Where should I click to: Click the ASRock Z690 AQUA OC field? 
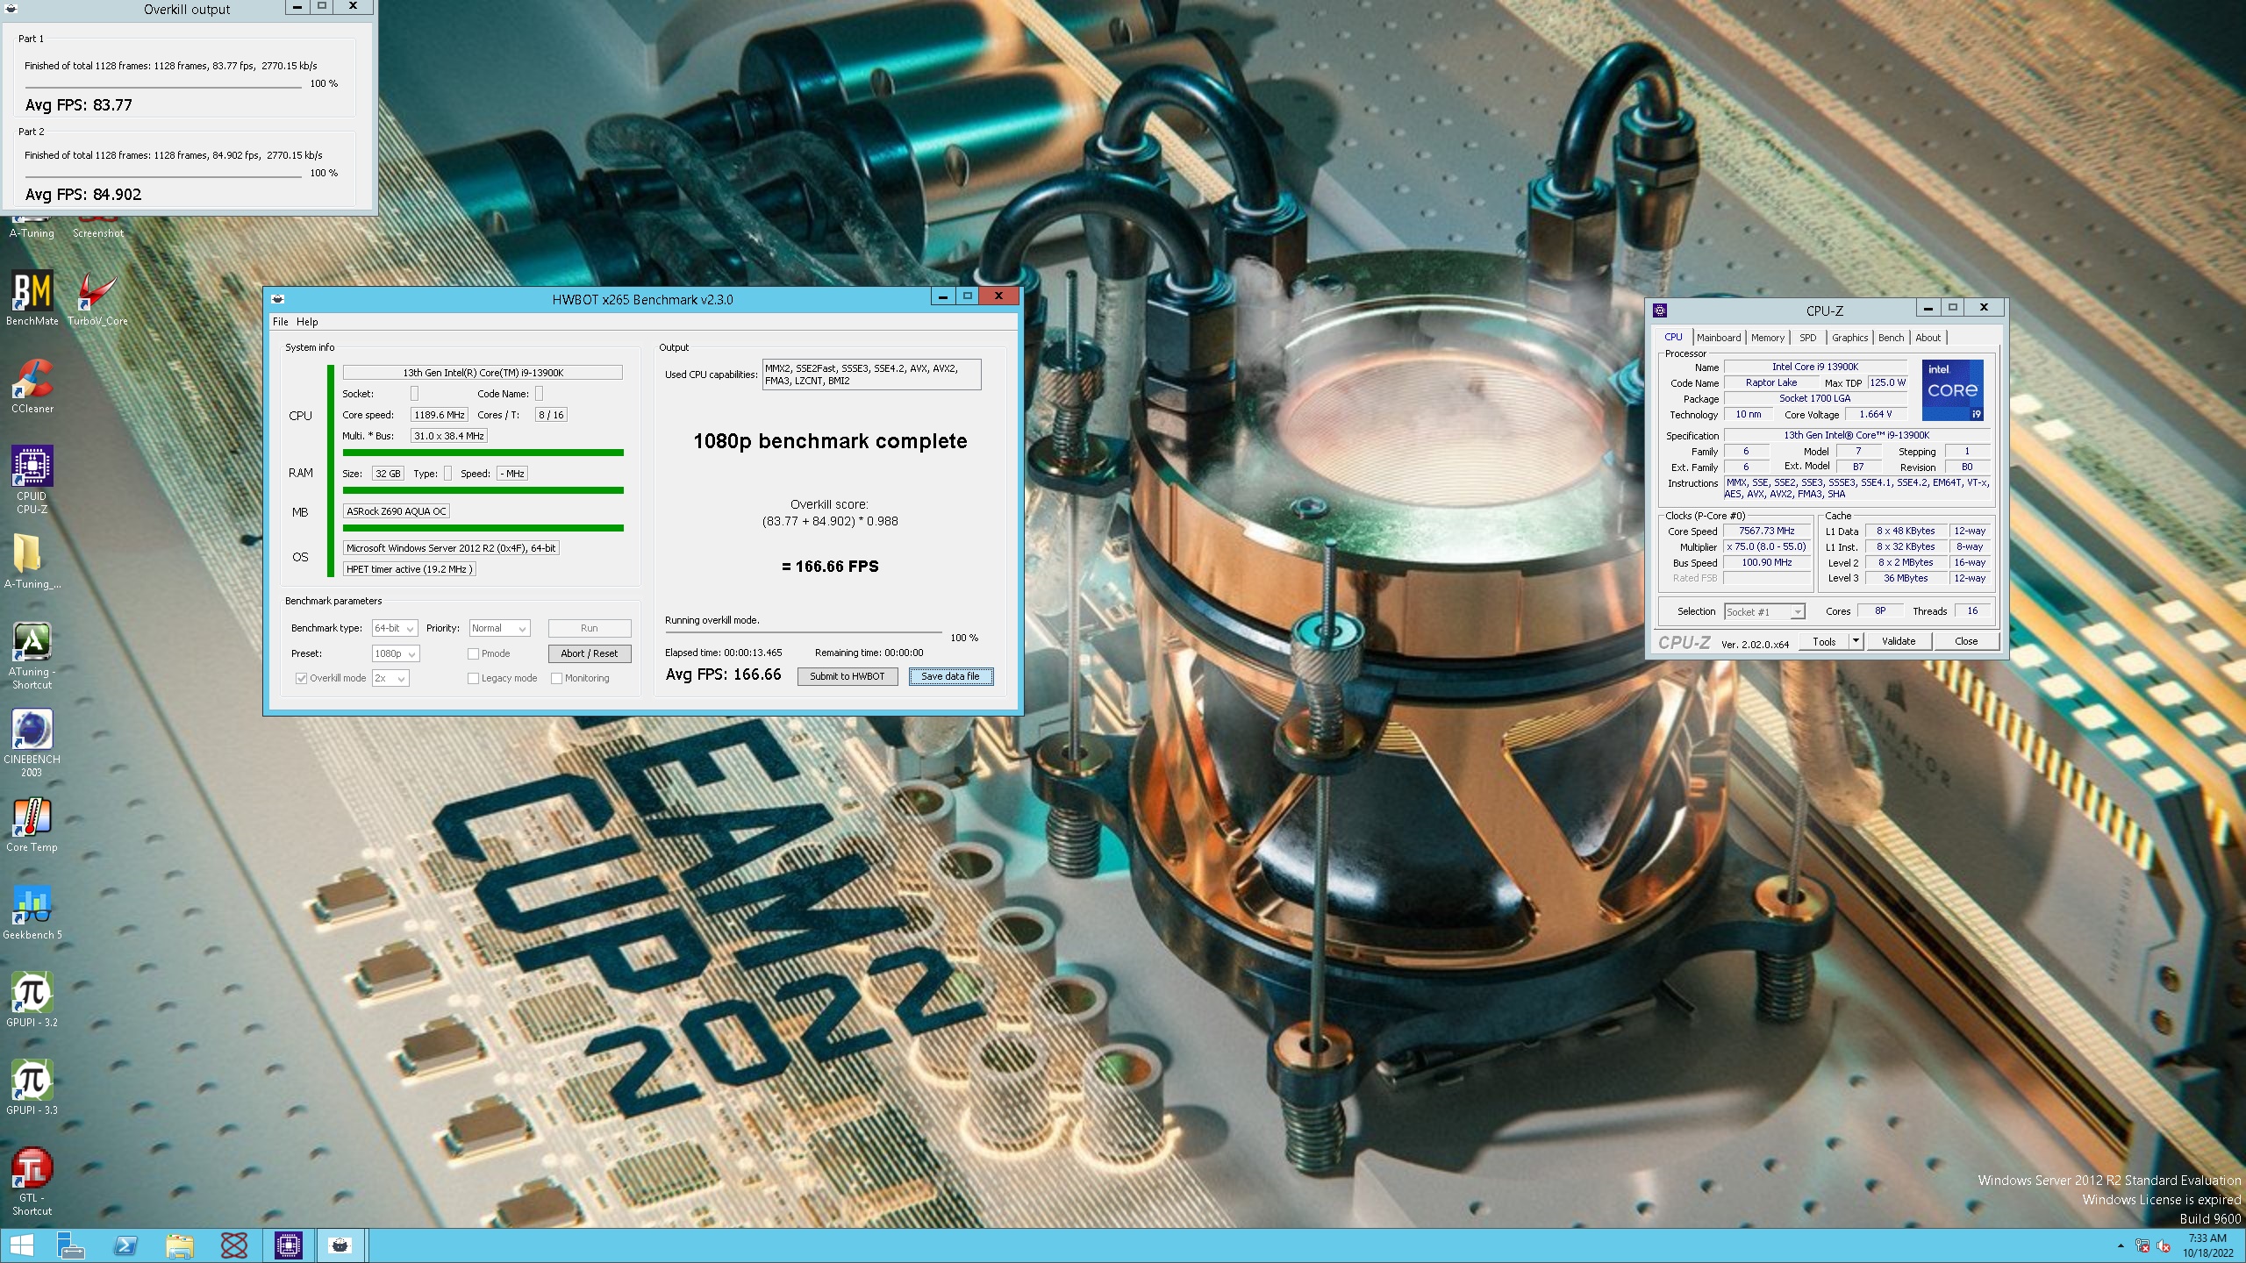397,511
